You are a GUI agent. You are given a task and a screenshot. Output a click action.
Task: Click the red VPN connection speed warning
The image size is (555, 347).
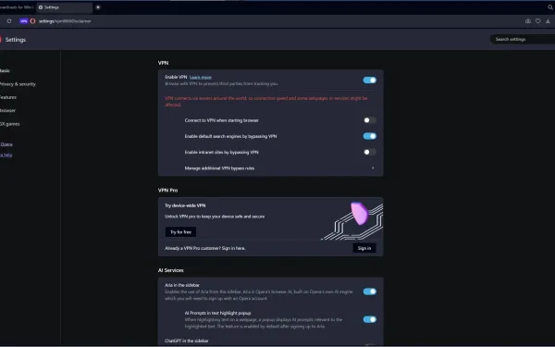tap(266, 101)
